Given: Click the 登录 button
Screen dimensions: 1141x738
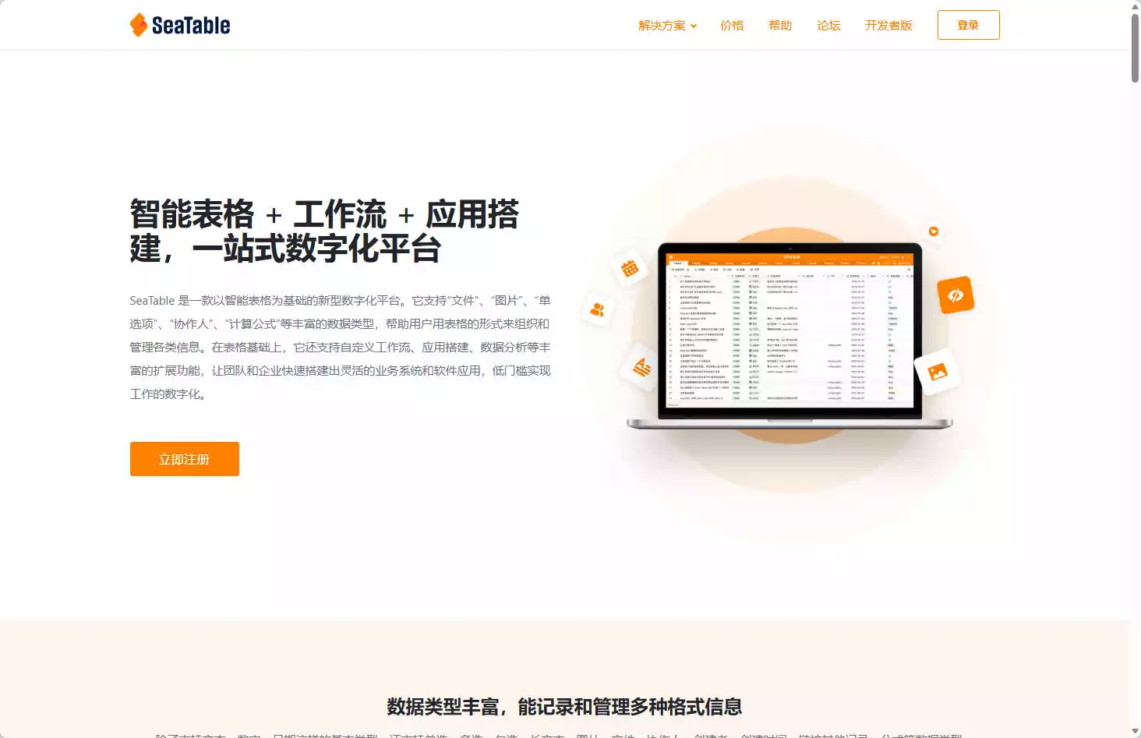Looking at the screenshot, I should [x=968, y=25].
